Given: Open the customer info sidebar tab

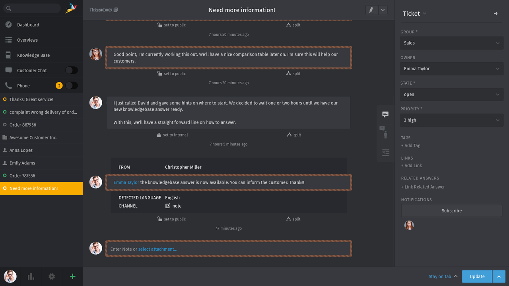Looking at the screenshot, I should coord(385,134).
